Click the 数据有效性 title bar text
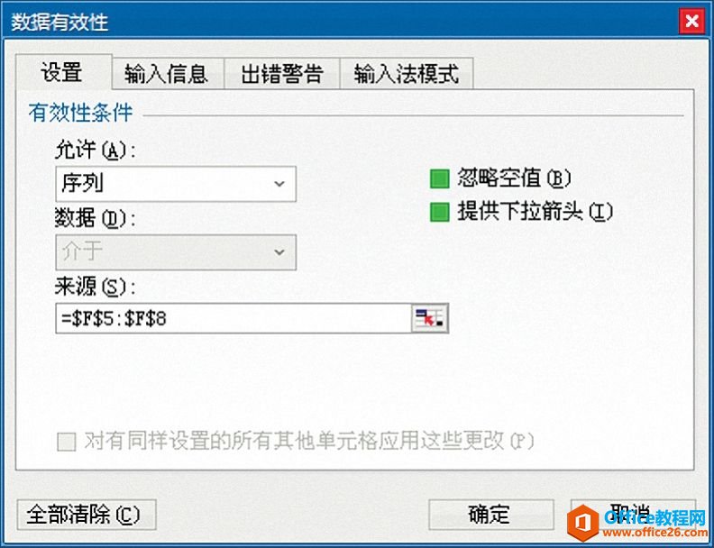 click(59, 22)
